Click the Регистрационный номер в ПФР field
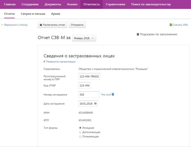The image size is (191, 147). [x=89, y=77]
